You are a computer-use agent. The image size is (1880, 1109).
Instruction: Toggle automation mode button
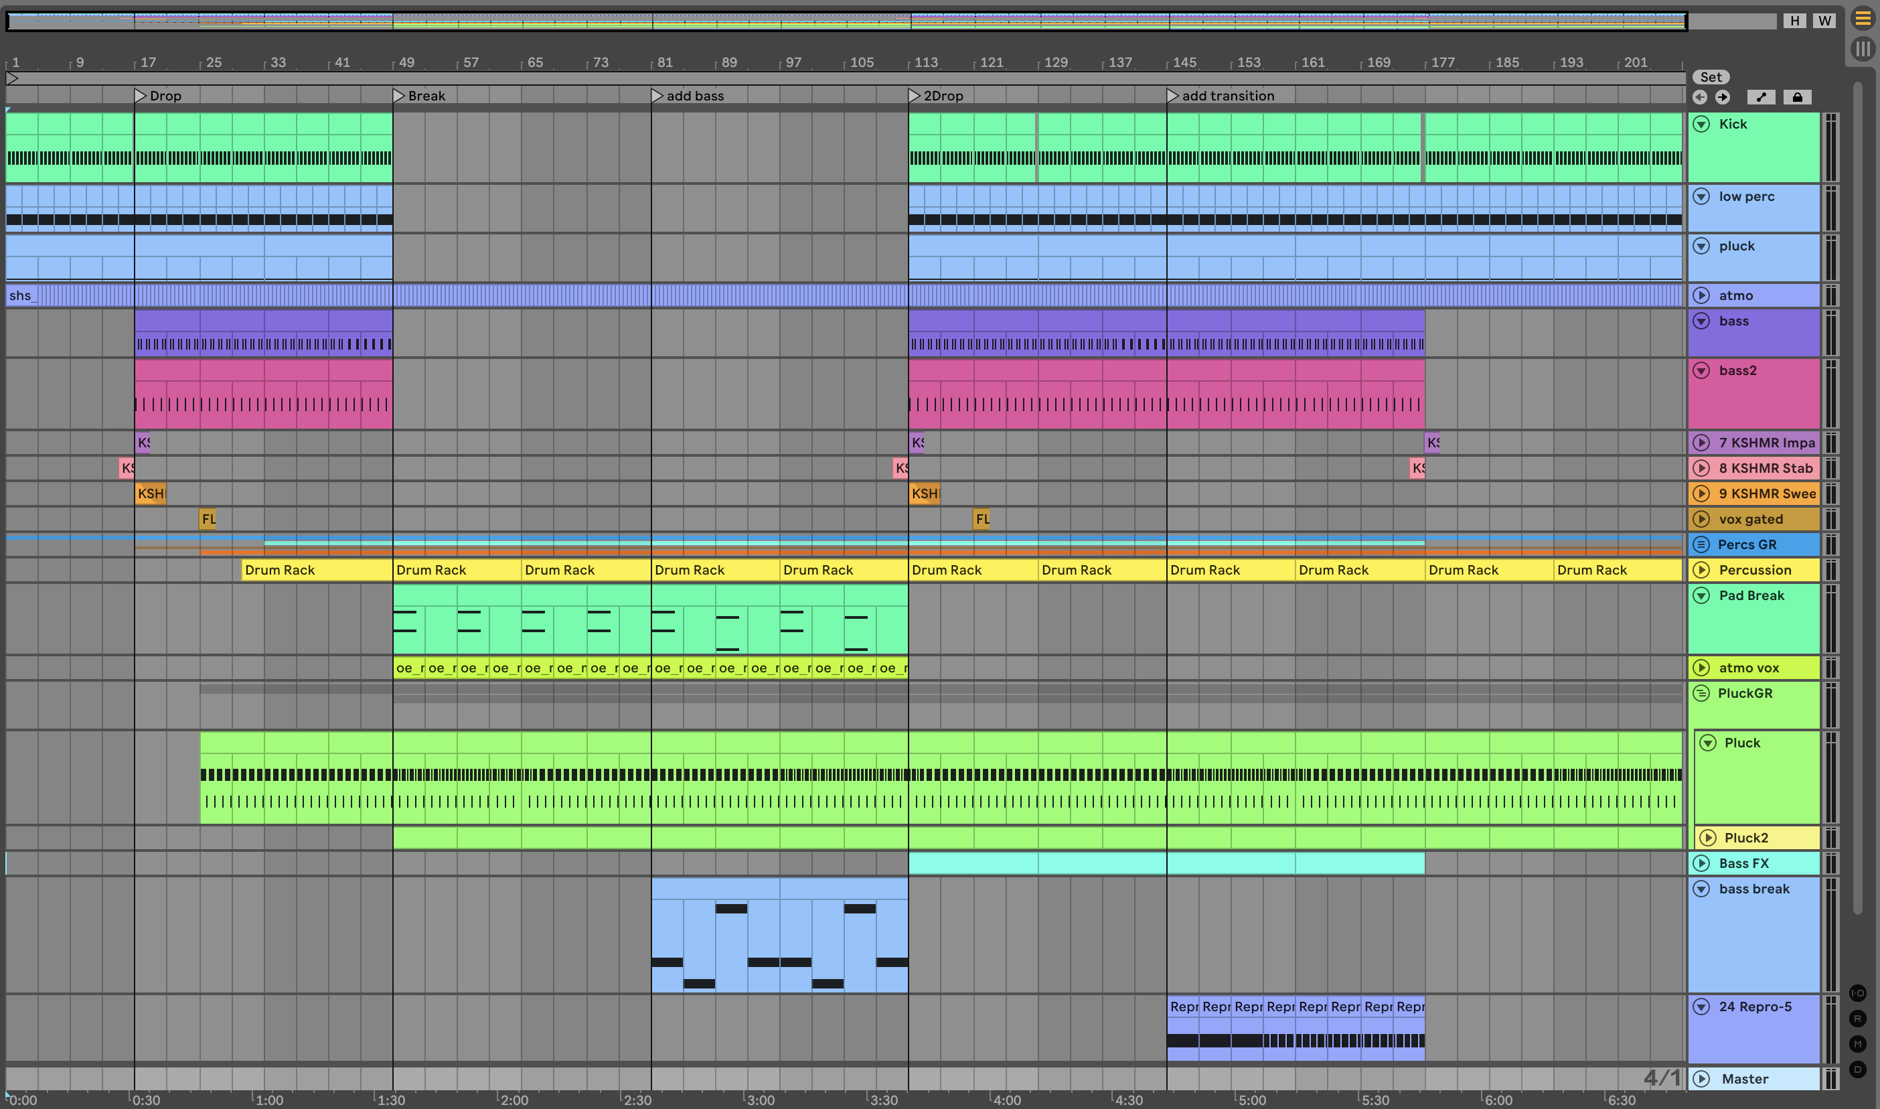1761,97
